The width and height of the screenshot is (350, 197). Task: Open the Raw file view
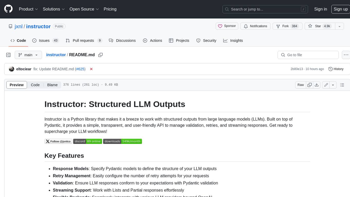pos(301,85)
